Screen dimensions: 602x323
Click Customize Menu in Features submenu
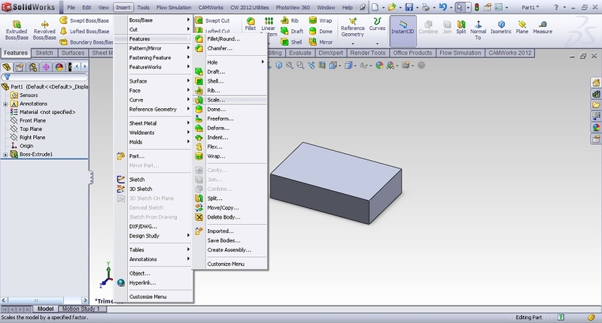[225, 264]
